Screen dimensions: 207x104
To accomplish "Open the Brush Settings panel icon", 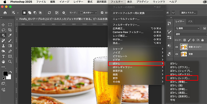I will coord(169,31).
